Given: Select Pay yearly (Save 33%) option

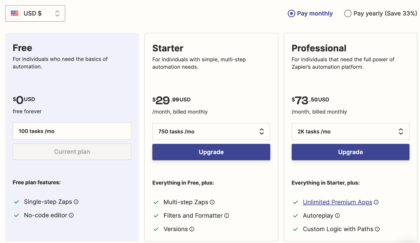Looking at the screenshot, I should coord(348,13).
